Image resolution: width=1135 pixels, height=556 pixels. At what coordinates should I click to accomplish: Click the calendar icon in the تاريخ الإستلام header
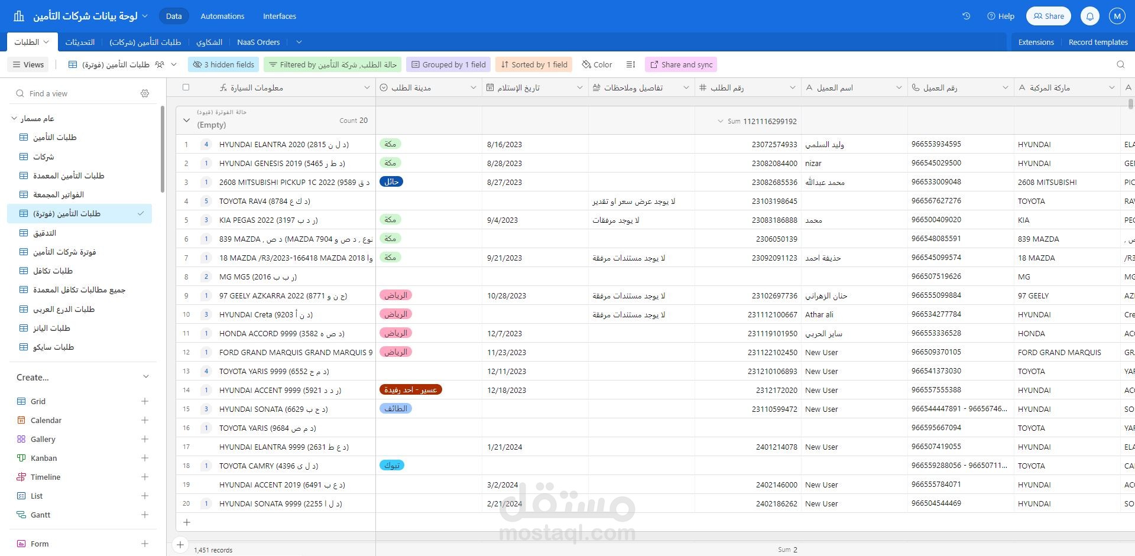point(490,87)
